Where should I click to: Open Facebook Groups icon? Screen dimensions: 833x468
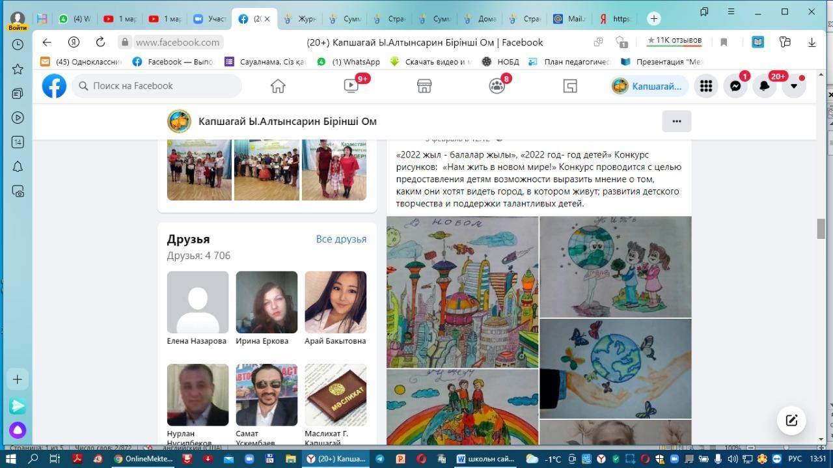(x=497, y=86)
